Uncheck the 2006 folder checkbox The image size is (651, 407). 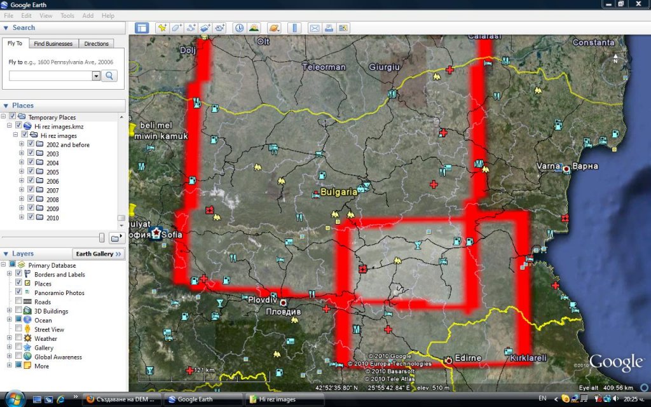pos(31,180)
